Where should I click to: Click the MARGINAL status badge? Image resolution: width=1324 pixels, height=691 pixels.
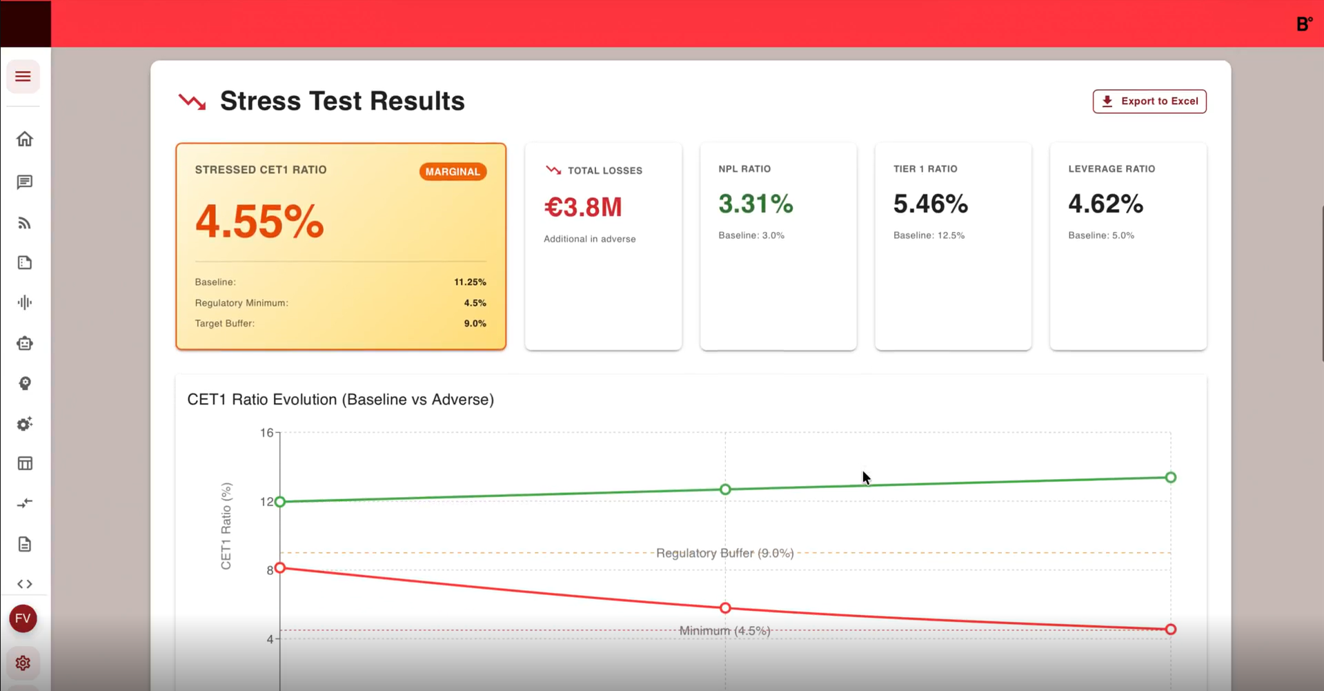click(x=453, y=172)
